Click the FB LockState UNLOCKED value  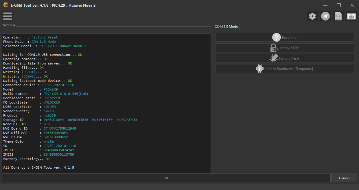pyautogui.click(x=52, y=102)
